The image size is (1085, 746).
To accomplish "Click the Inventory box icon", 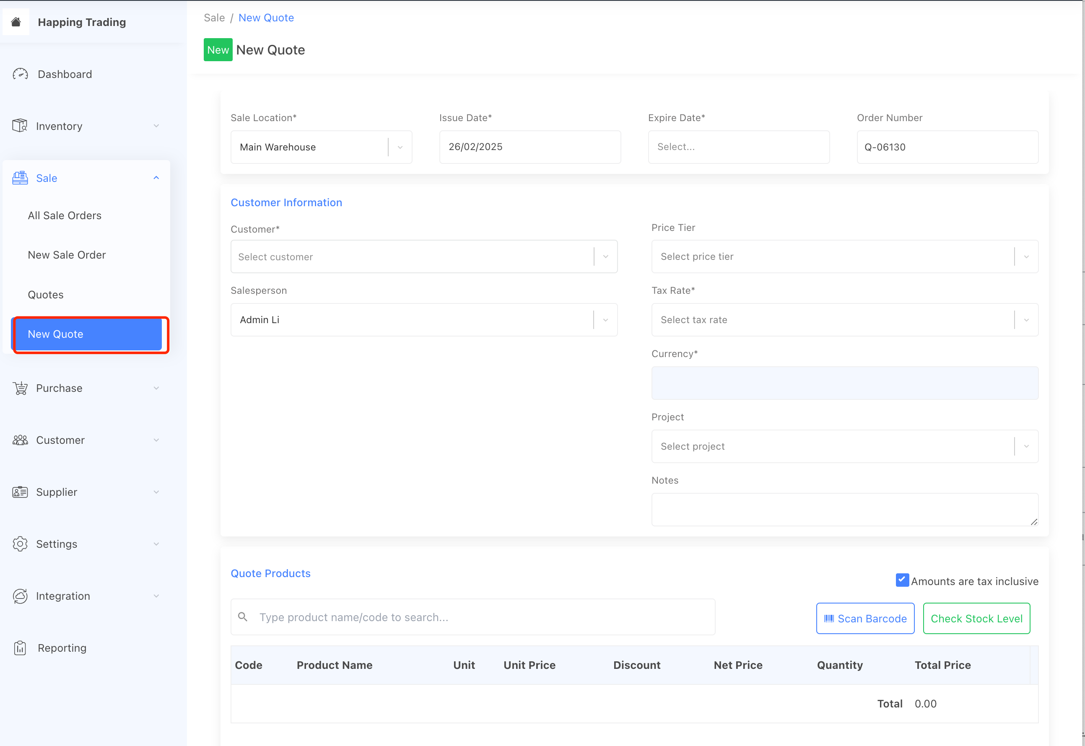I will click(20, 126).
